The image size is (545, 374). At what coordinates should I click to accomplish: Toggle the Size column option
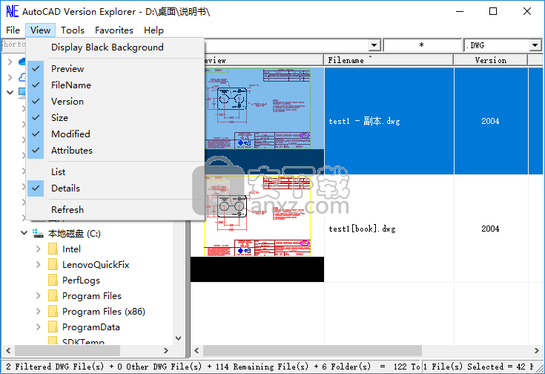click(x=115, y=118)
